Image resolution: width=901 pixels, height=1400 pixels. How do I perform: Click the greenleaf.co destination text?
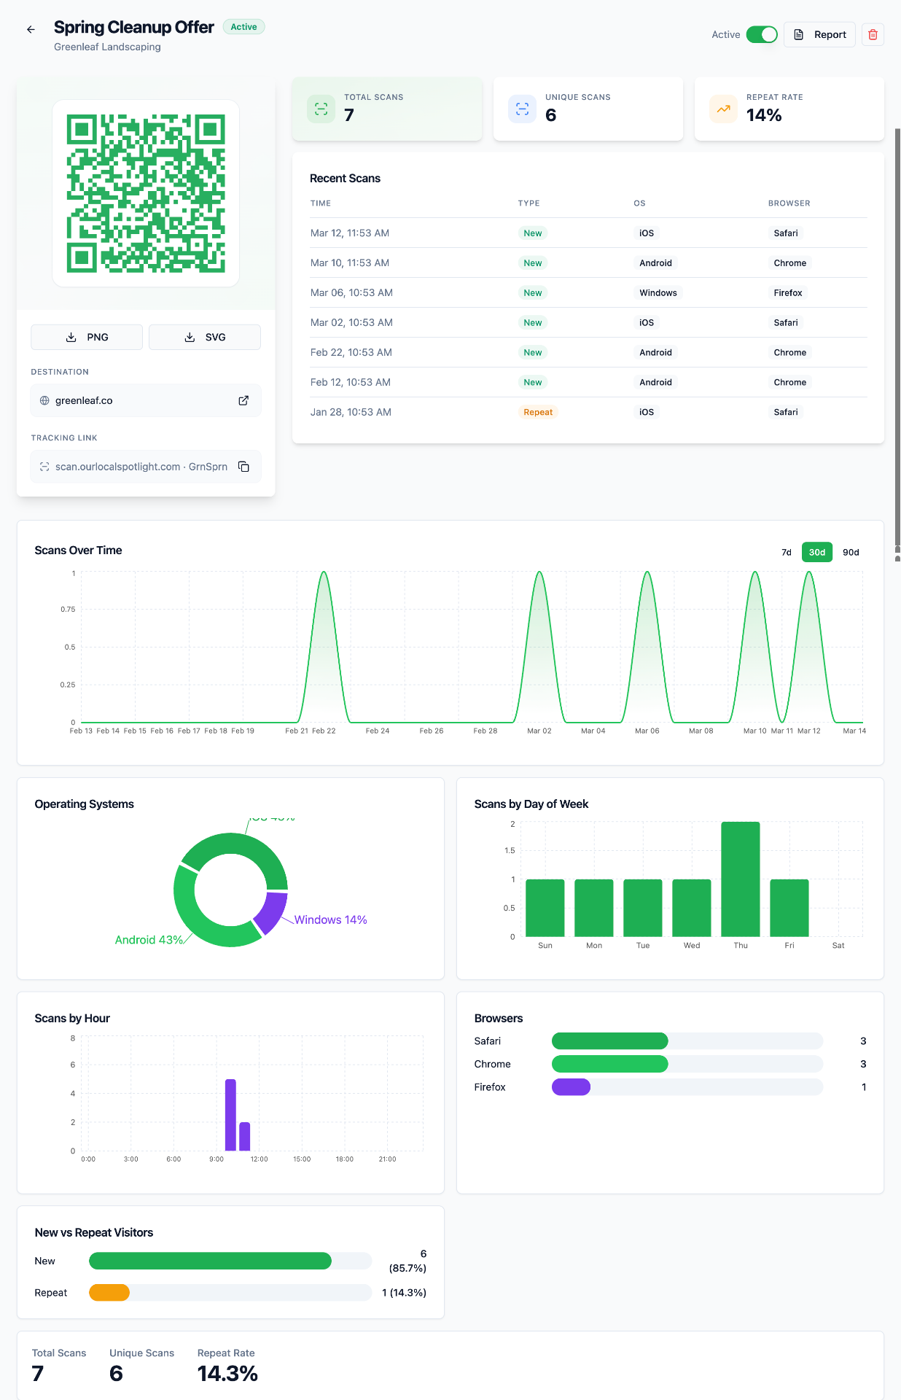coord(84,400)
